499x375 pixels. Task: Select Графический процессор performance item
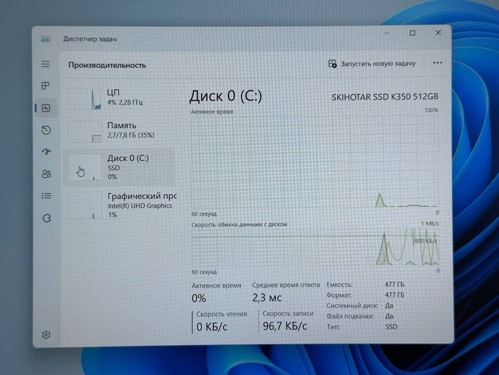[120, 205]
